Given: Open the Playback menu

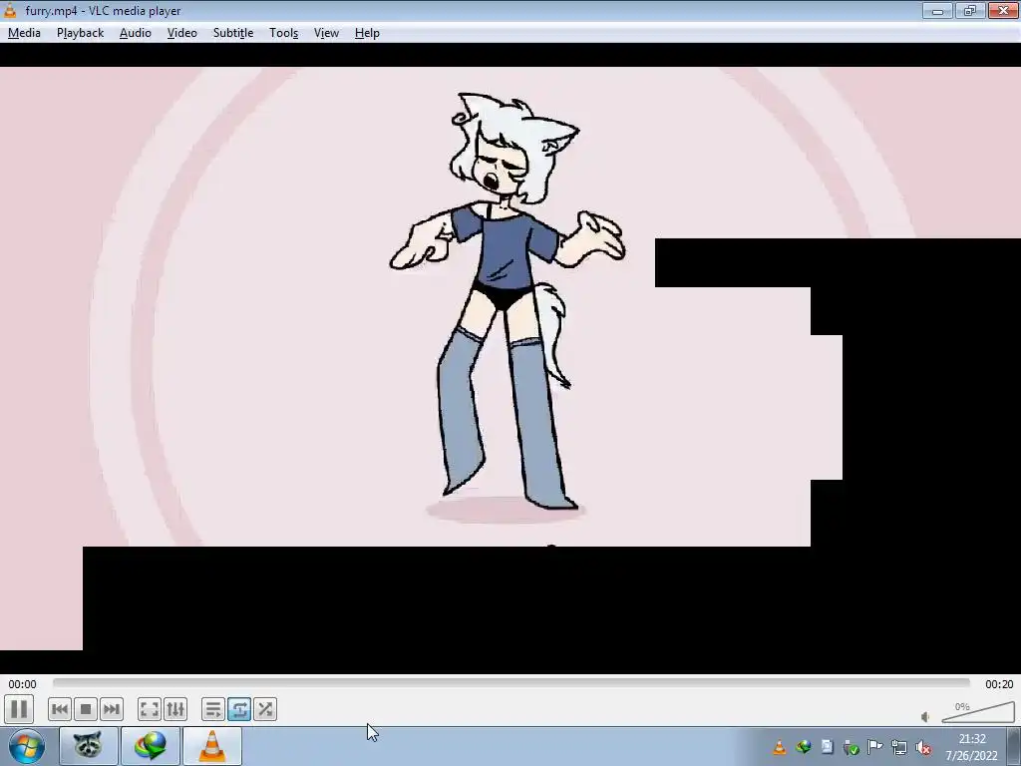Looking at the screenshot, I should (x=80, y=33).
